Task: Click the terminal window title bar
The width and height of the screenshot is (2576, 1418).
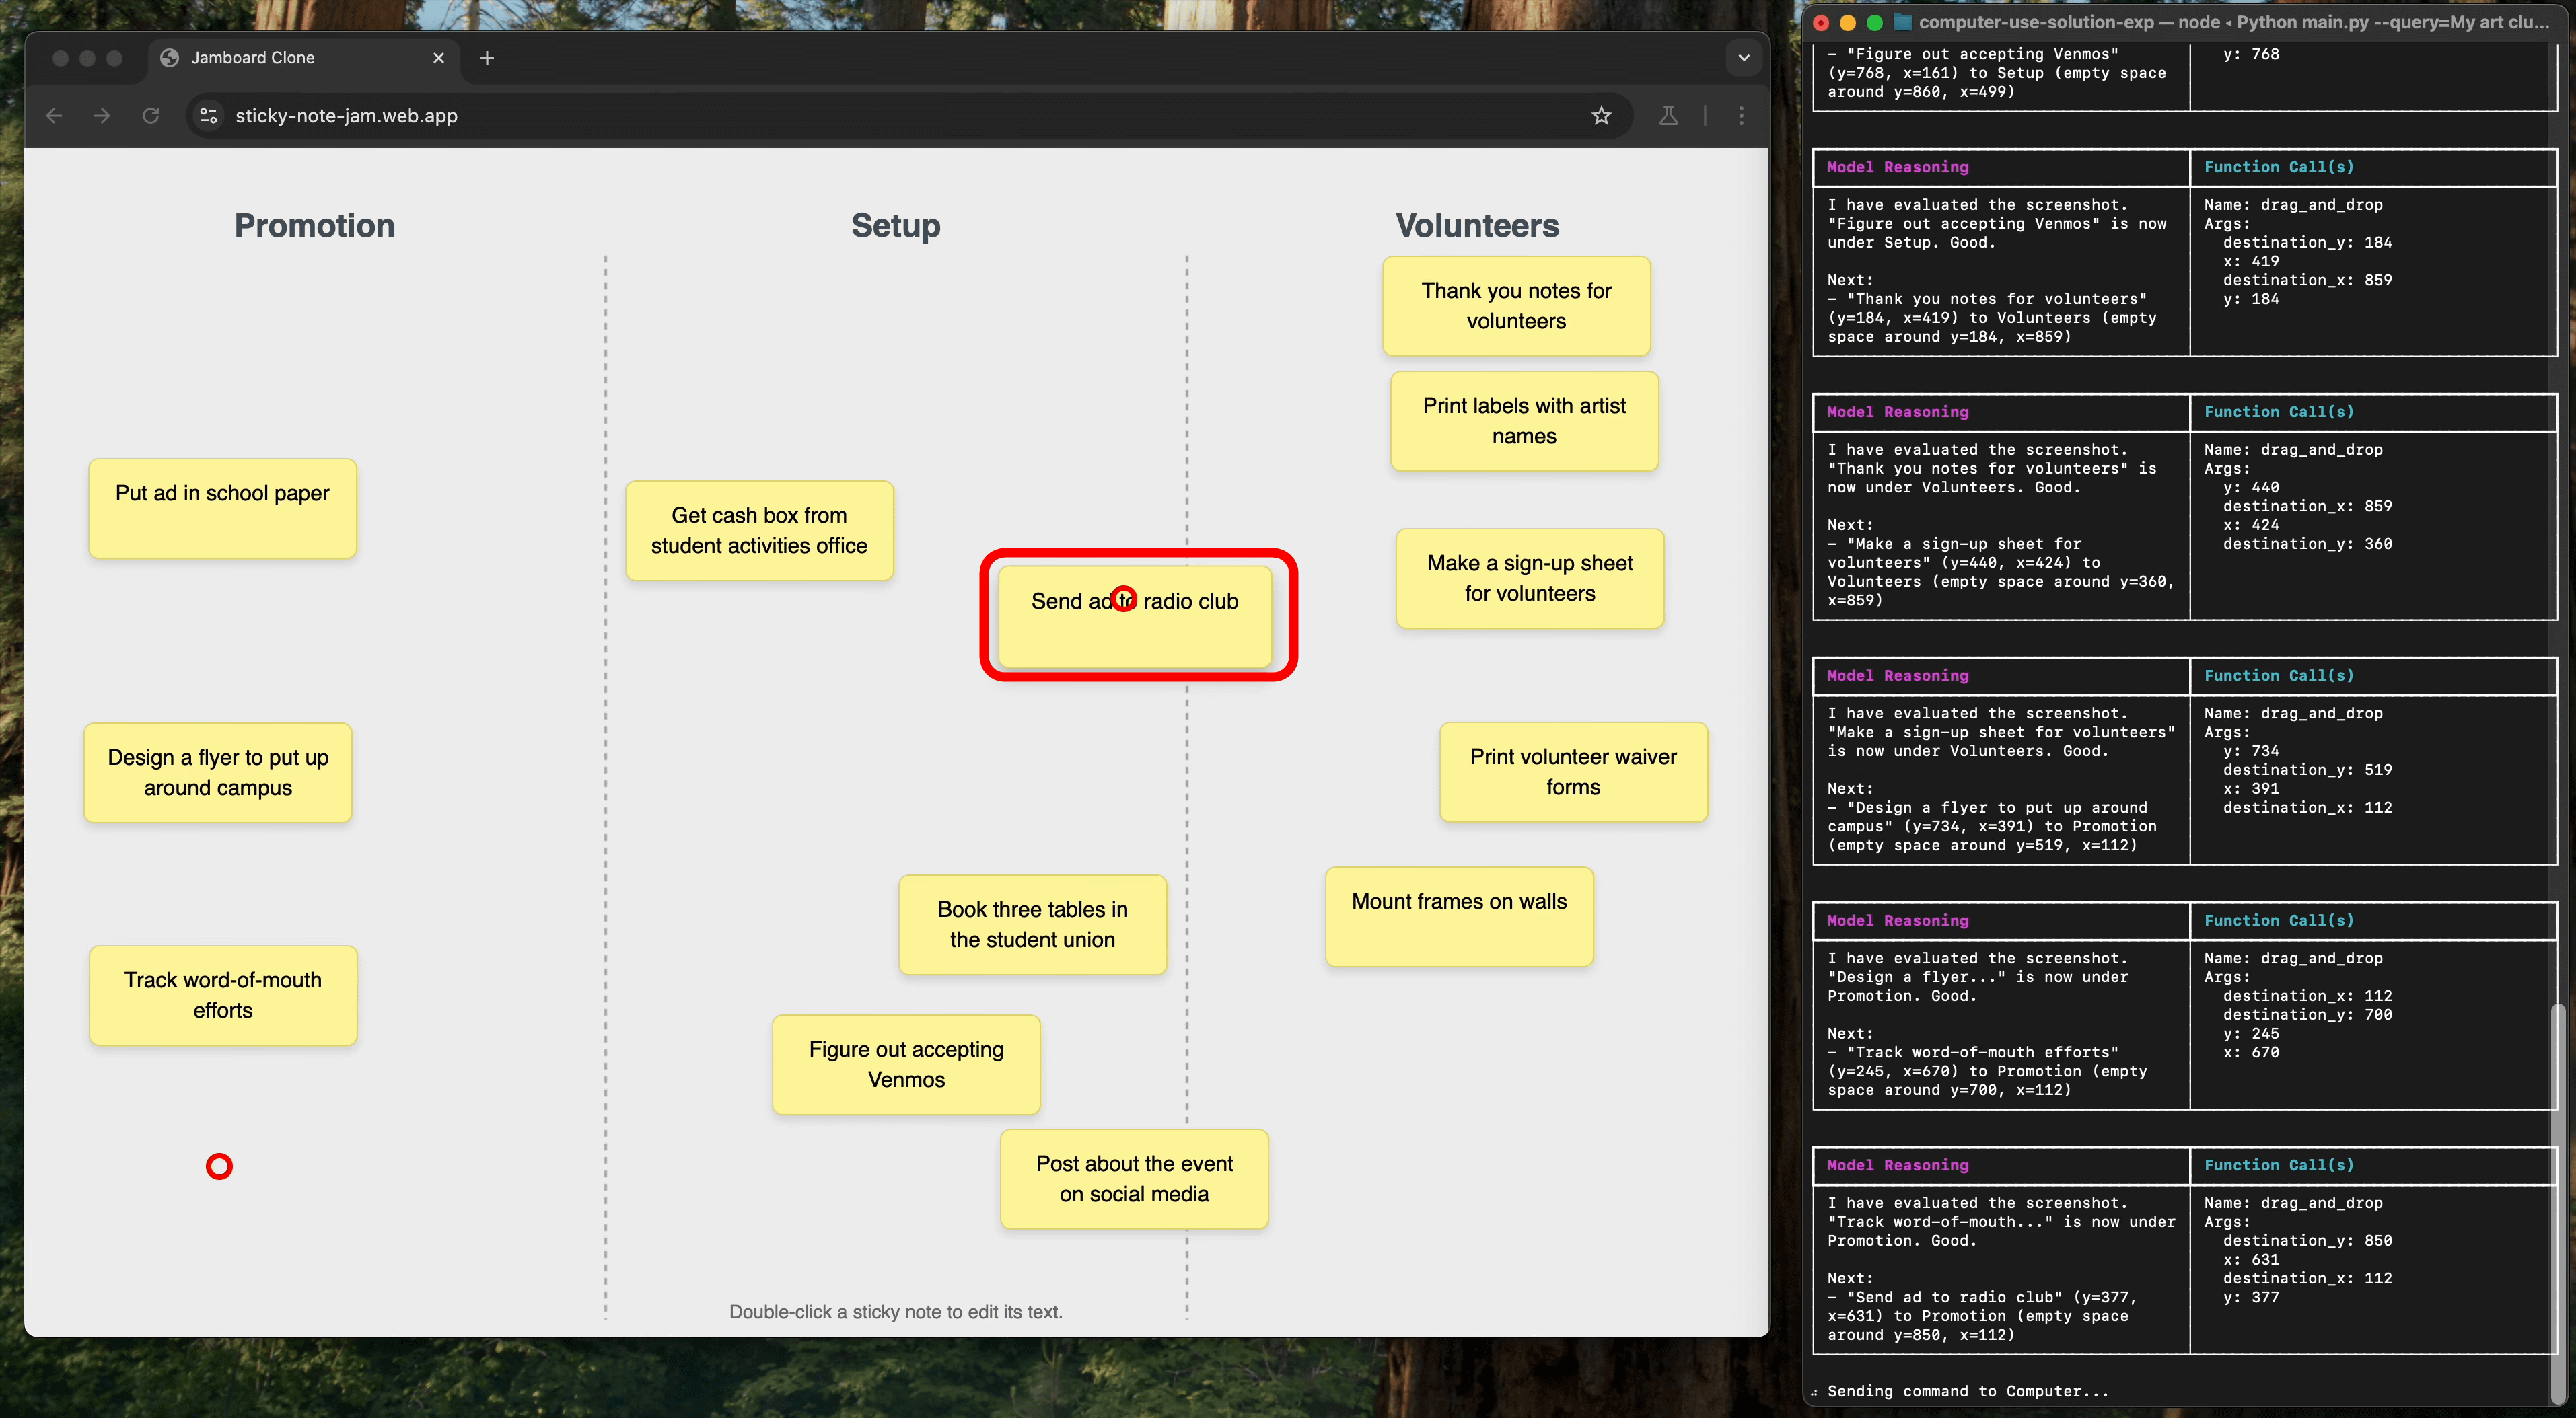Action: [2200, 22]
